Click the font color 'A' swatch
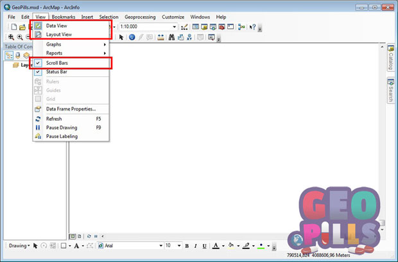The image size is (398, 262). 216,246
